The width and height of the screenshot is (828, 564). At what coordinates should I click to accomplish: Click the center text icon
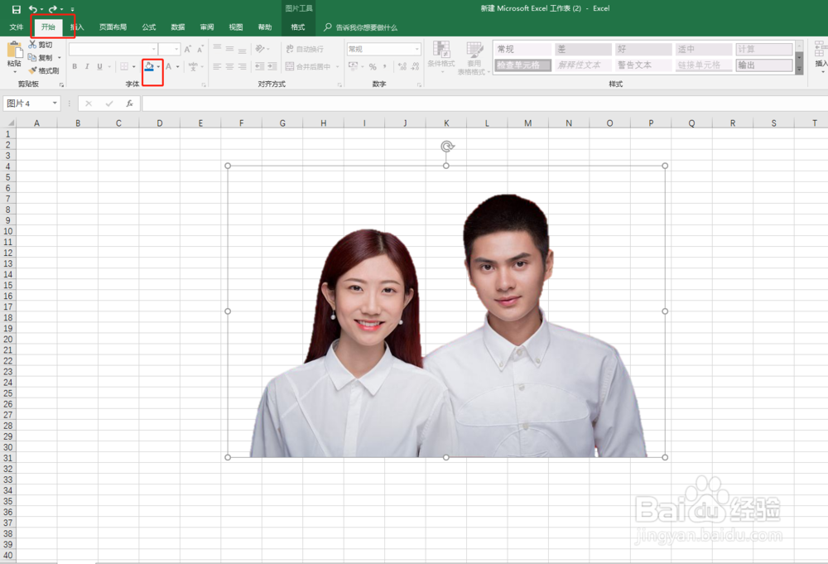pyautogui.click(x=229, y=66)
